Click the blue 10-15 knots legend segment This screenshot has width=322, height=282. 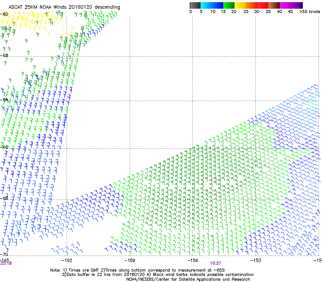217,5
